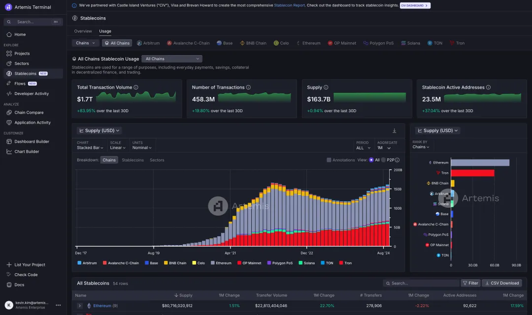532x315 pixels.
Task: Select the P2P view radio button
Action: [383, 160]
